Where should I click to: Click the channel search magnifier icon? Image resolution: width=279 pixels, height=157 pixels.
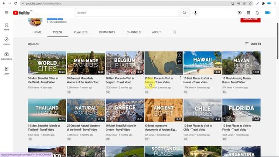[x=174, y=32]
